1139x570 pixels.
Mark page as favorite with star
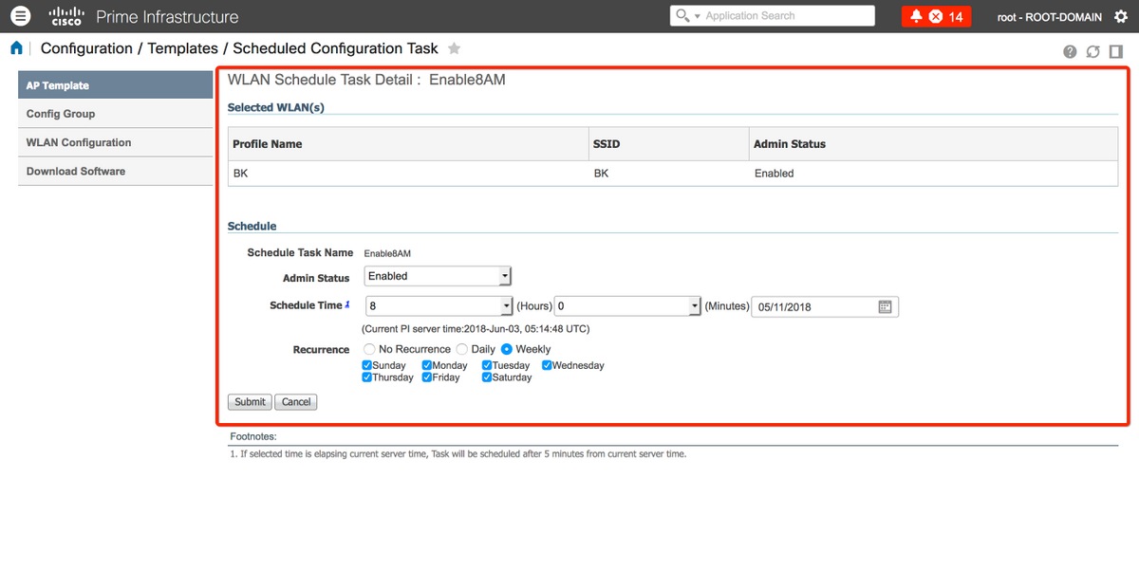[455, 48]
